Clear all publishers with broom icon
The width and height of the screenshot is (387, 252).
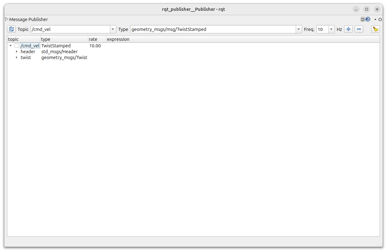[375, 29]
